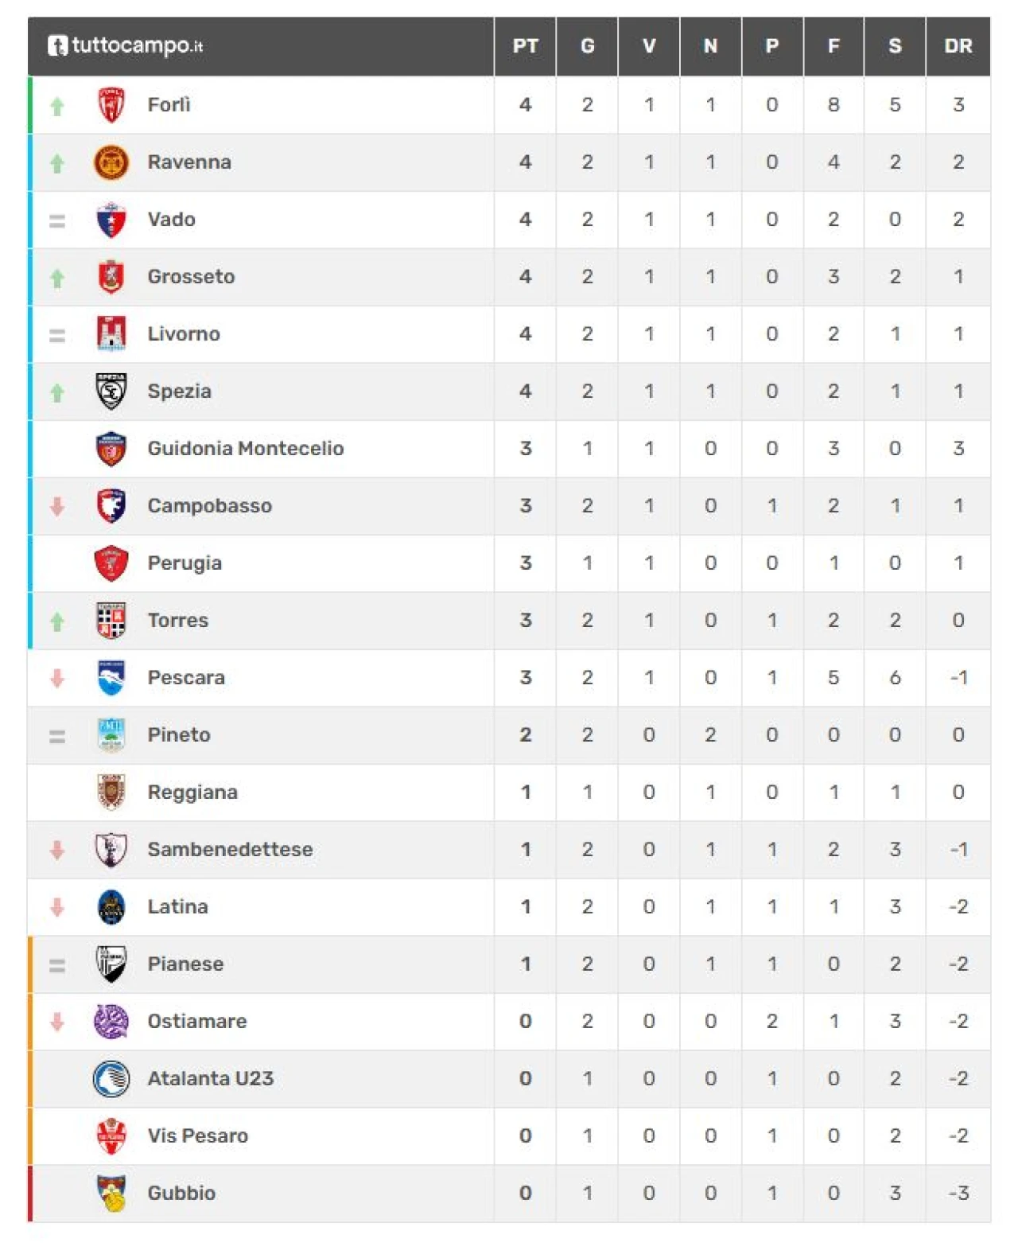This screenshot has height=1254, width=1018.
Task: Click the Gubbio team crest
Action: coord(111,1194)
